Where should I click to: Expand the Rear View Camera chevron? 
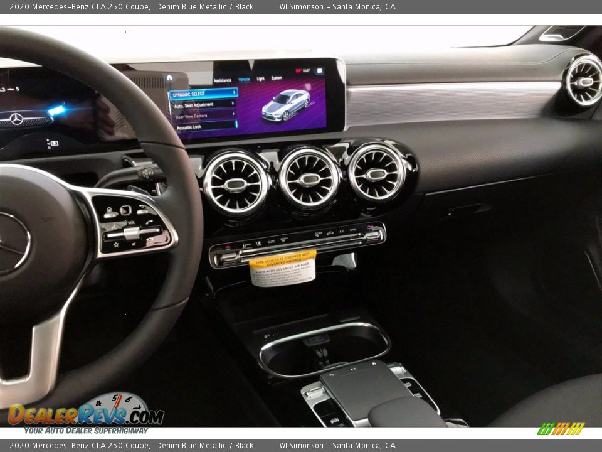coord(233,114)
